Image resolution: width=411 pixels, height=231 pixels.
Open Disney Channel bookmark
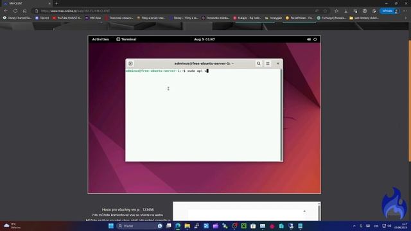[x=17, y=18]
